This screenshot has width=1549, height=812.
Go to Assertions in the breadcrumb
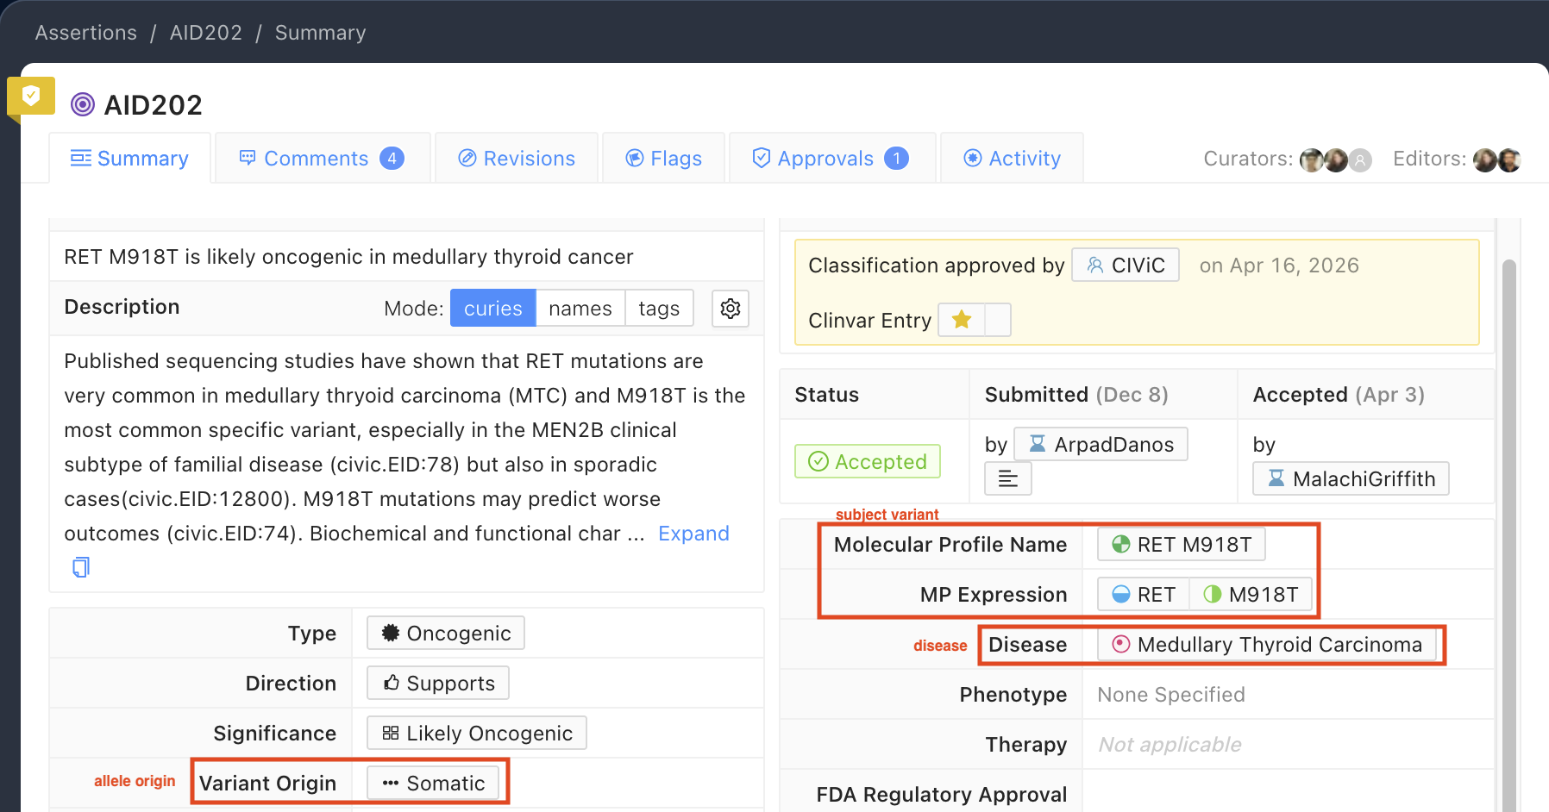point(86,33)
